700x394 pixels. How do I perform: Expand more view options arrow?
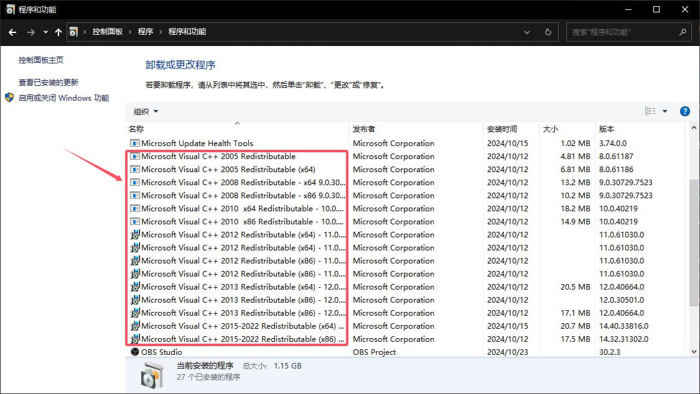[x=665, y=111]
